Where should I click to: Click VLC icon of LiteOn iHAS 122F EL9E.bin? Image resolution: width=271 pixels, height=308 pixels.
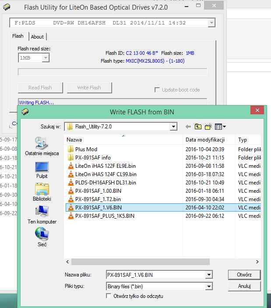coord(70,166)
